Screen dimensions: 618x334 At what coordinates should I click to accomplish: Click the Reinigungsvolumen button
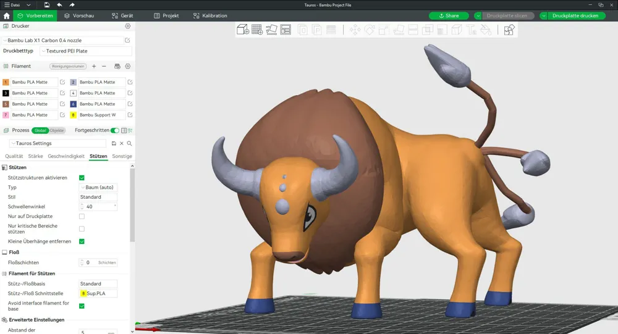coord(68,66)
